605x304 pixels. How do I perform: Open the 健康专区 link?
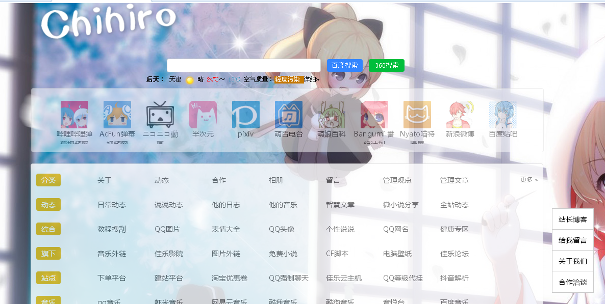click(454, 229)
